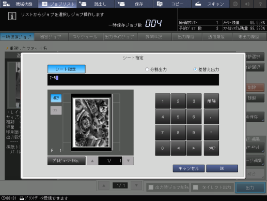Tap keypad digit 6
Image resolution: width=267 pixels, height=201 pixels.
[x=194, y=117]
